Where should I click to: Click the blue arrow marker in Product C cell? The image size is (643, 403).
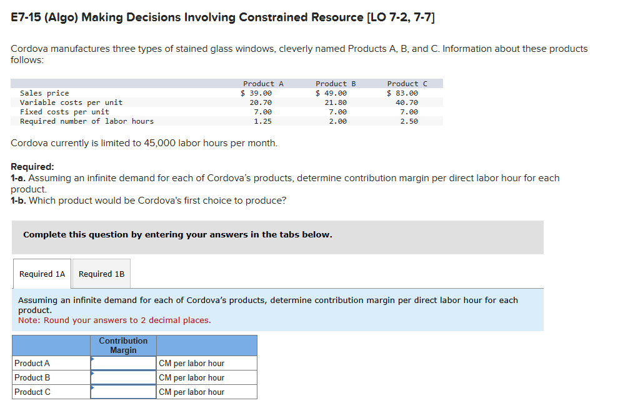click(94, 388)
